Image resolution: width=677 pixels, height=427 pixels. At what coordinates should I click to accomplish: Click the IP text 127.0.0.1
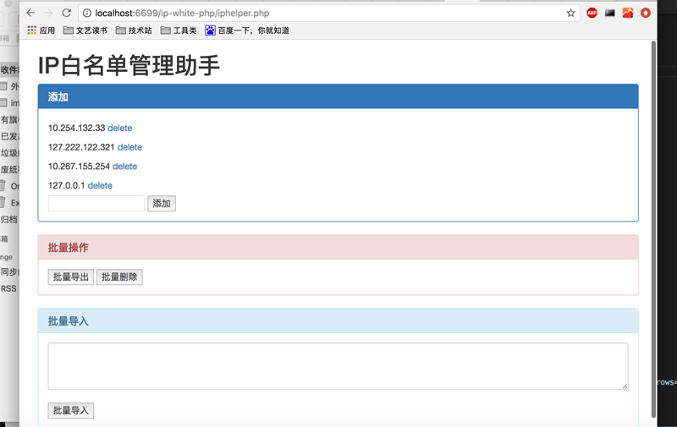(x=67, y=185)
